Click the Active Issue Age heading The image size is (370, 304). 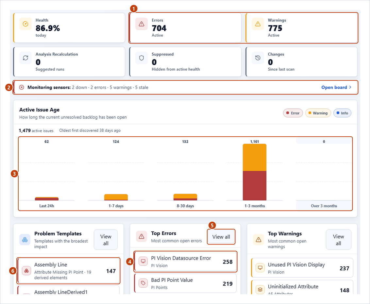(x=40, y=110)
